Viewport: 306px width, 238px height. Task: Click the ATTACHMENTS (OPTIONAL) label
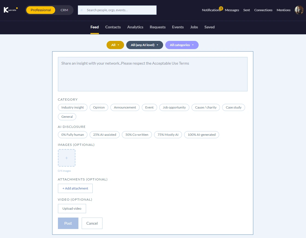tap(83, 179)
